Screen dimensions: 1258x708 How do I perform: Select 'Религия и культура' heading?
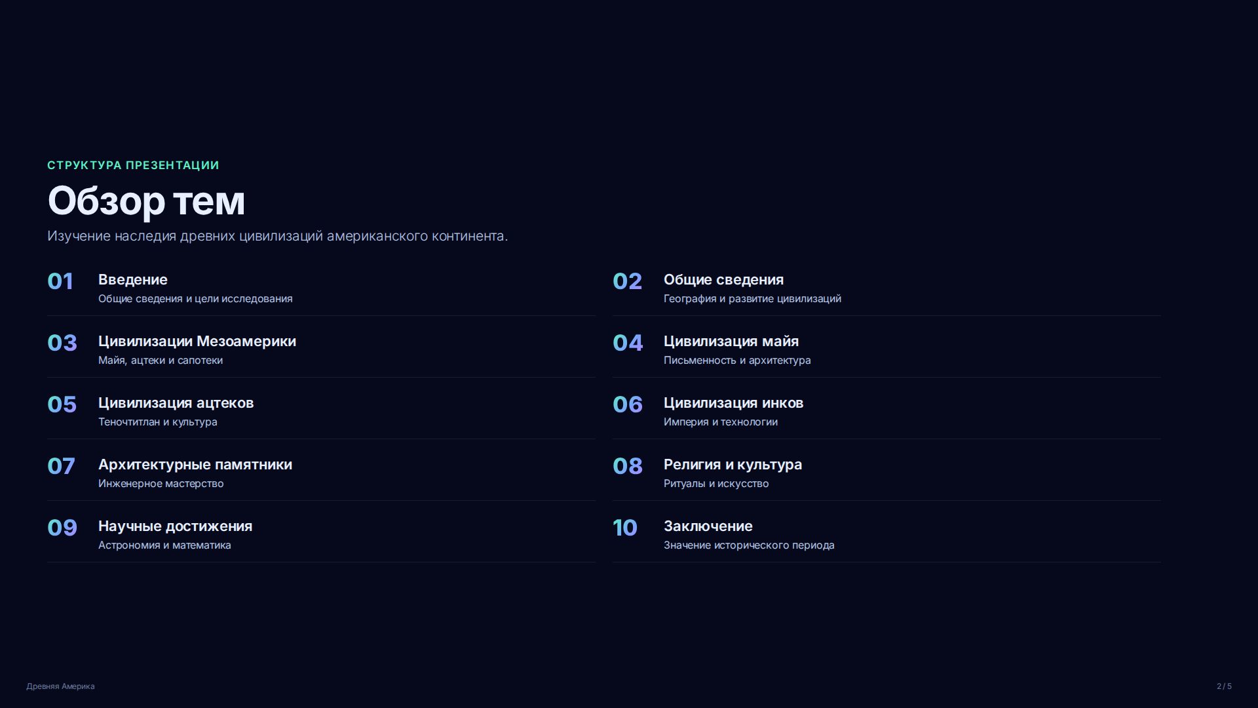733,465
